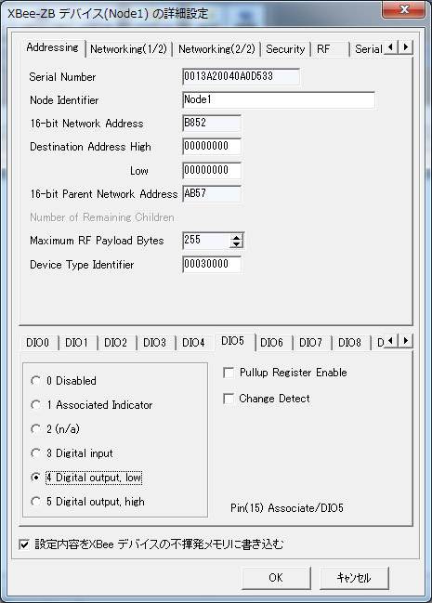Viewport: 432px width, 603px height.
Task: Select the DIO4 tab
Action: [x=193, y=343]
